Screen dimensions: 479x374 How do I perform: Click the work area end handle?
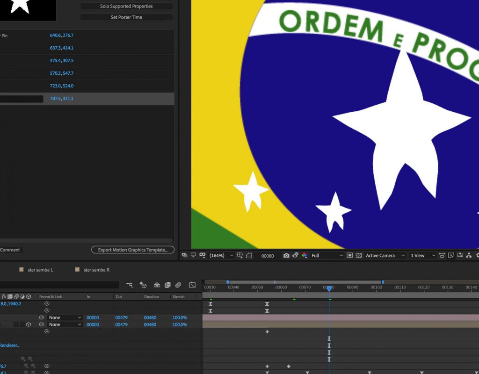pyautogui.click(x=383, y=282)
